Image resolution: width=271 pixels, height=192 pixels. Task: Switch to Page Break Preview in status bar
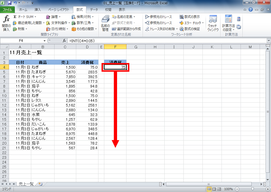(219, 189)
